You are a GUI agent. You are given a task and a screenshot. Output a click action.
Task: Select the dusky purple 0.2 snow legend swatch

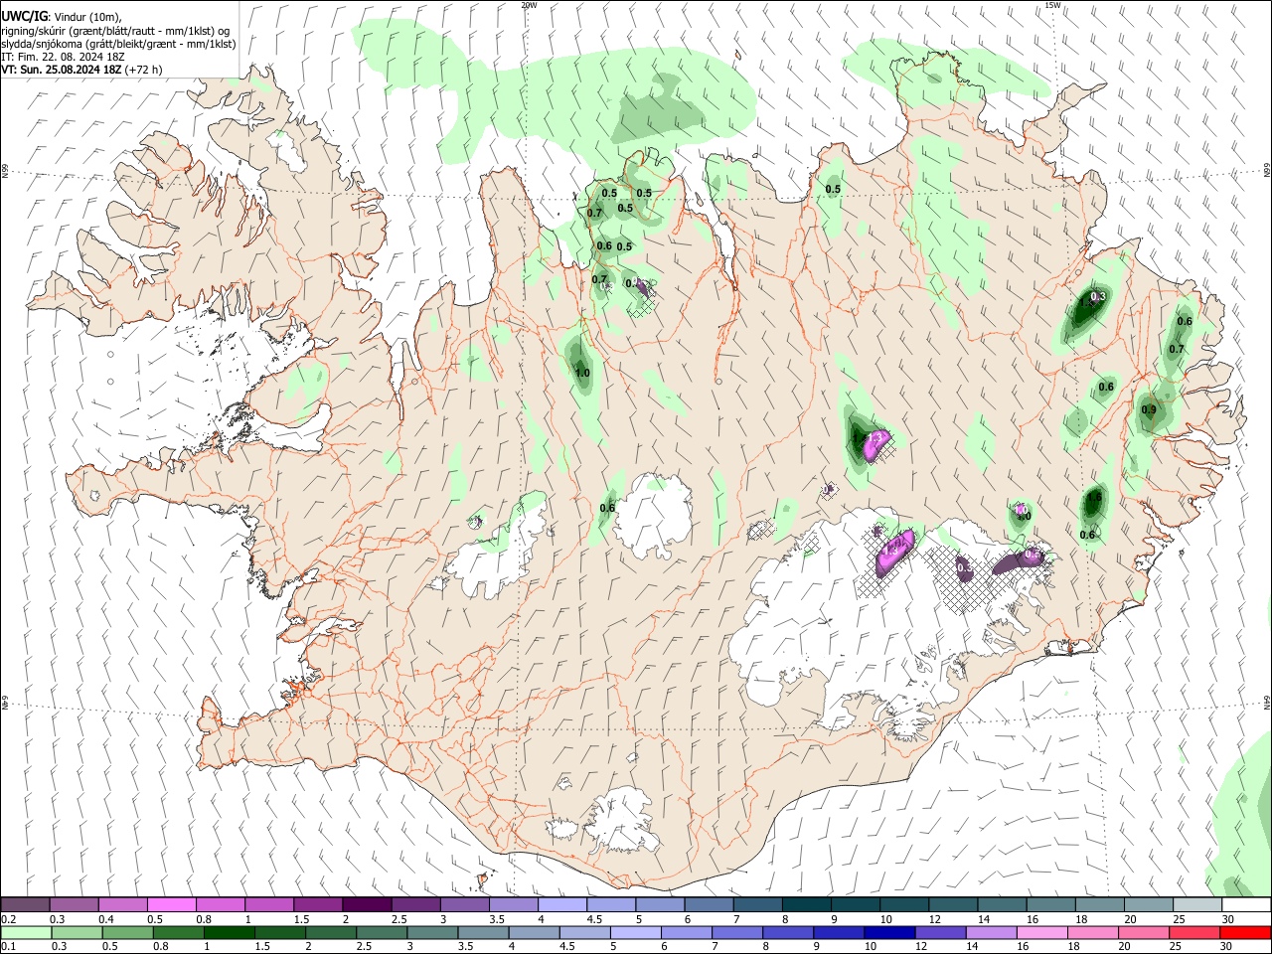point(25,905)
